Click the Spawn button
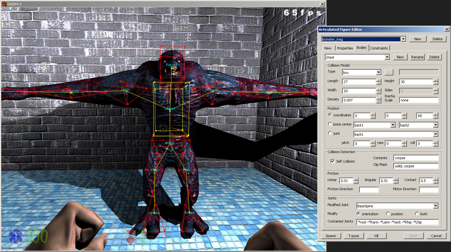This screenshot has width=451, height=252. click(x=331, y=236)
